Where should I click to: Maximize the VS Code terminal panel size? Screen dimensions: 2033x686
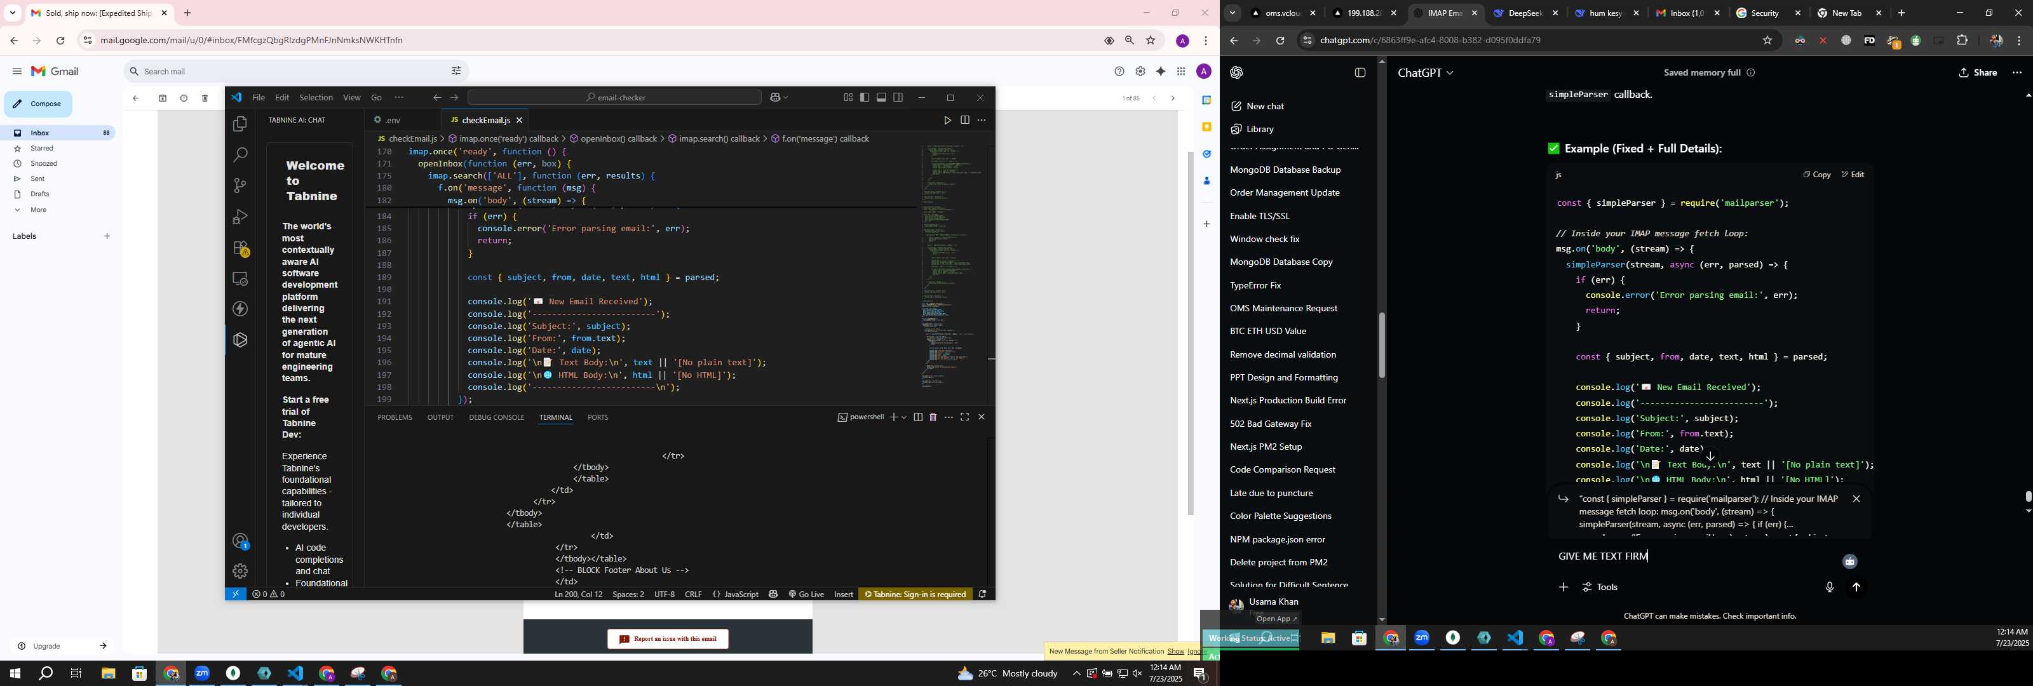pos(964,417)
